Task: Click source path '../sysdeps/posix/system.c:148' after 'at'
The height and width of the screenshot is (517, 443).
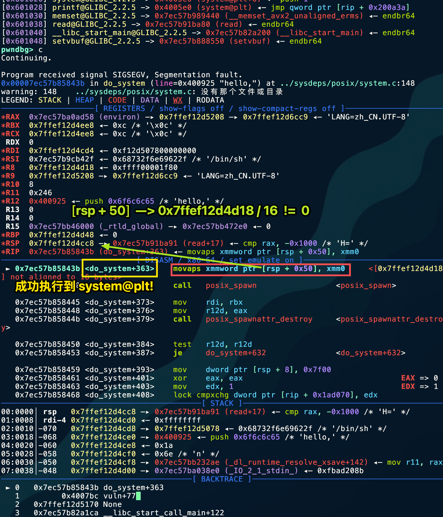Action: pyautogui.click(x=348, y=83)
